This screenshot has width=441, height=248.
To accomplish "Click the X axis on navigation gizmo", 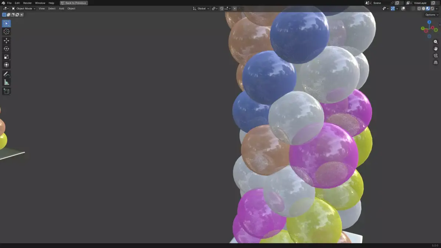I will coord(433,28).
